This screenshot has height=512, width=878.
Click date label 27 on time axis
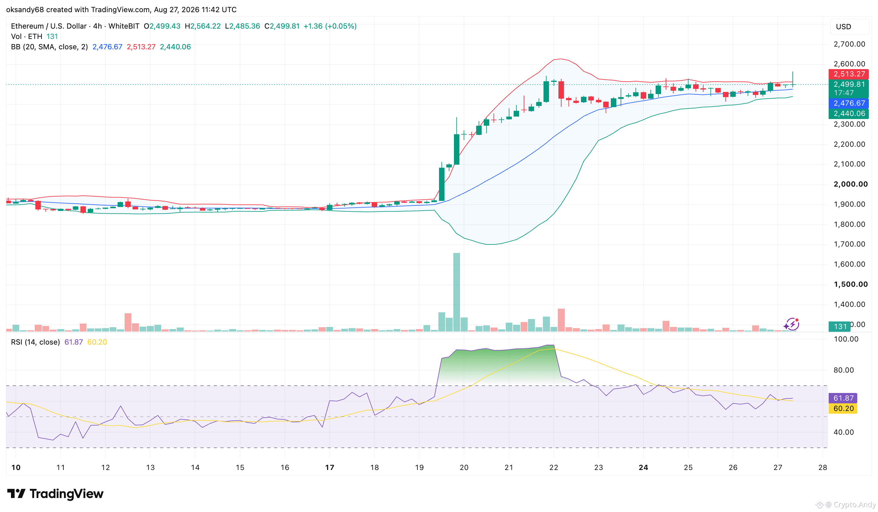point(778,468)
